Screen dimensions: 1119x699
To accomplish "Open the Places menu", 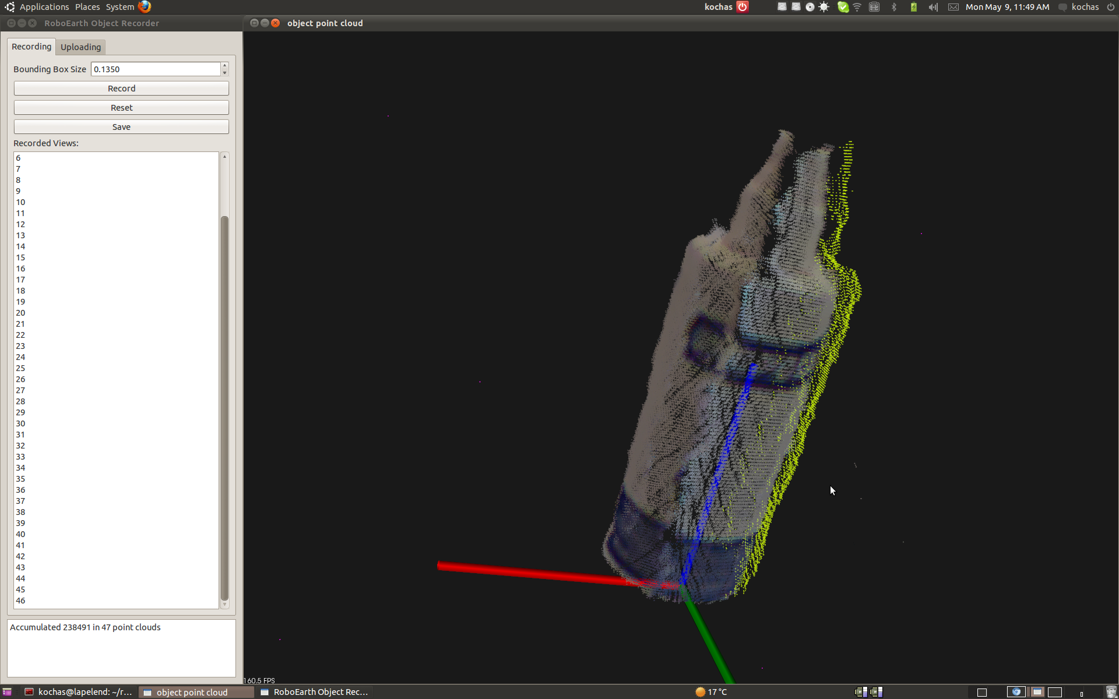I will (x=87, y=7).
